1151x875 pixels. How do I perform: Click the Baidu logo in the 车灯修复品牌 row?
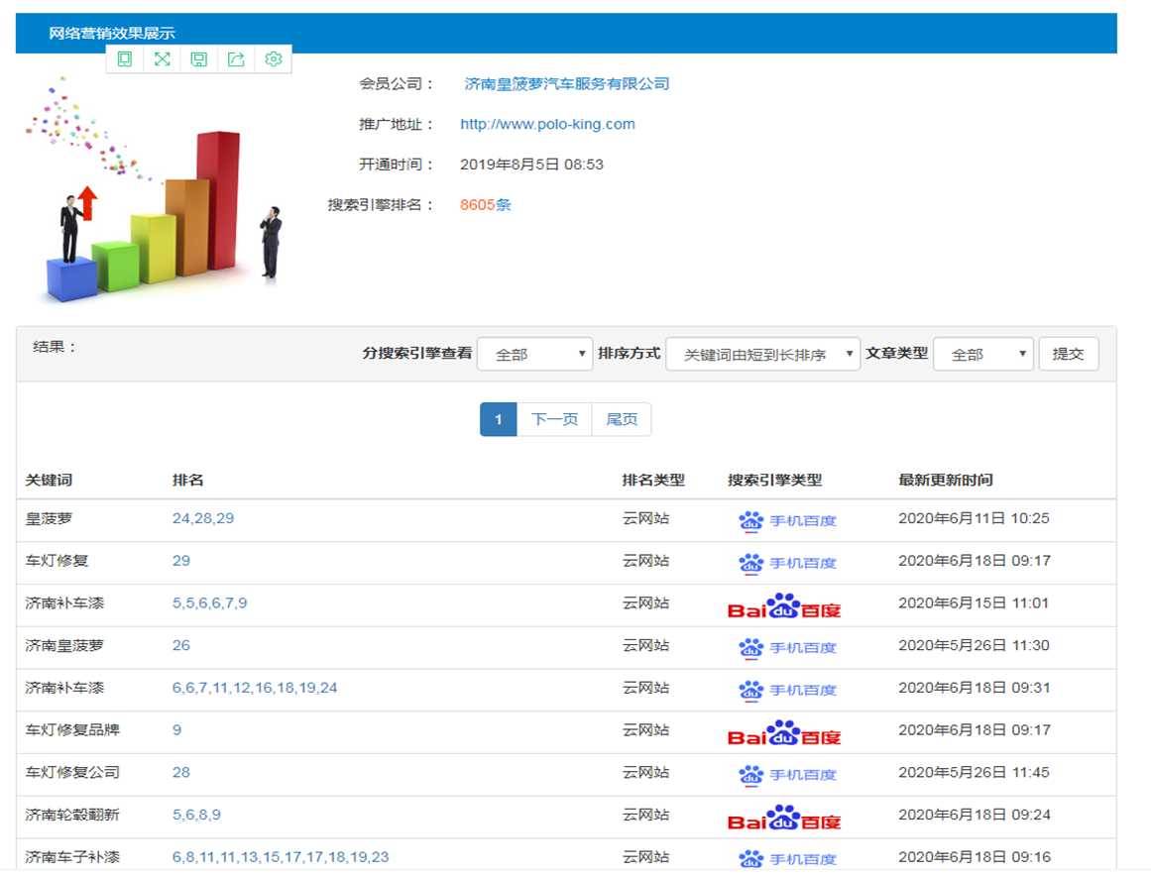[x=783, y=732]
